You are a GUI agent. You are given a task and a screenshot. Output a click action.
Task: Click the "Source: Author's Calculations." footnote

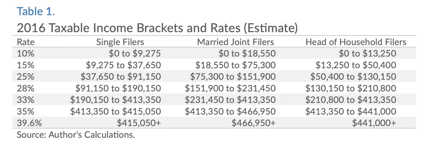[x=76, y=135]
